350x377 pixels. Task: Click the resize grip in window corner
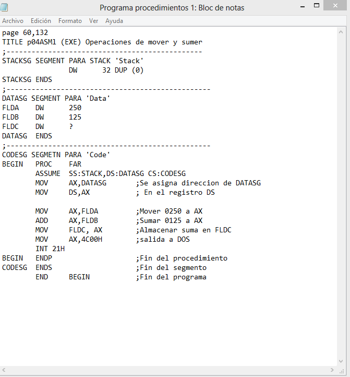tap(341, 371)
